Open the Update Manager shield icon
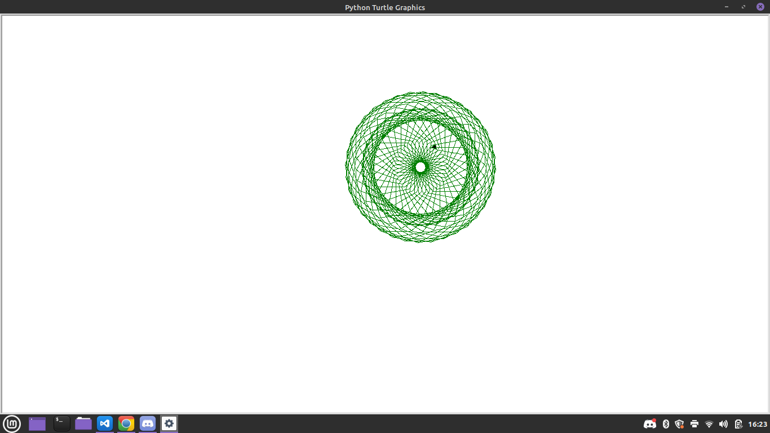This screenshot has height=433, width=770. pos(680,424)
